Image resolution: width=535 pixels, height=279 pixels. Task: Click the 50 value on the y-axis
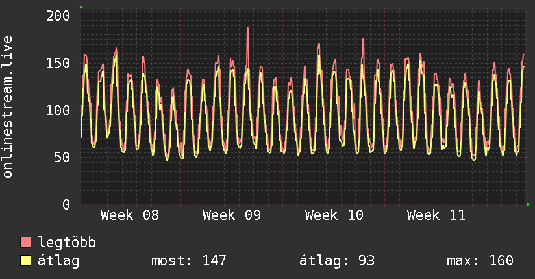point(62,157)
